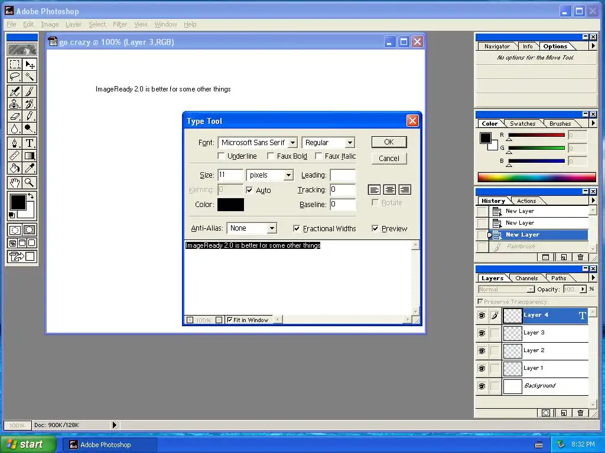The width and height of the screenshot is (605, 453).
Task: Enable the Faux Italic checkbox
Action: tap(318, 156)
